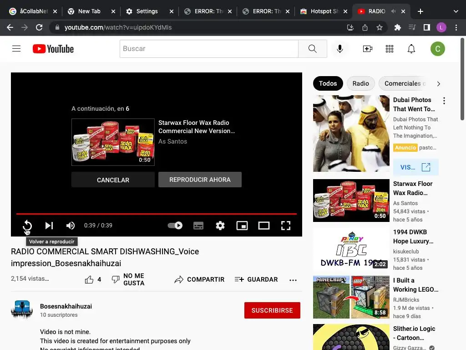466x350 pixels.
Task: Skip to next video in player
Action: pos(49,226)
